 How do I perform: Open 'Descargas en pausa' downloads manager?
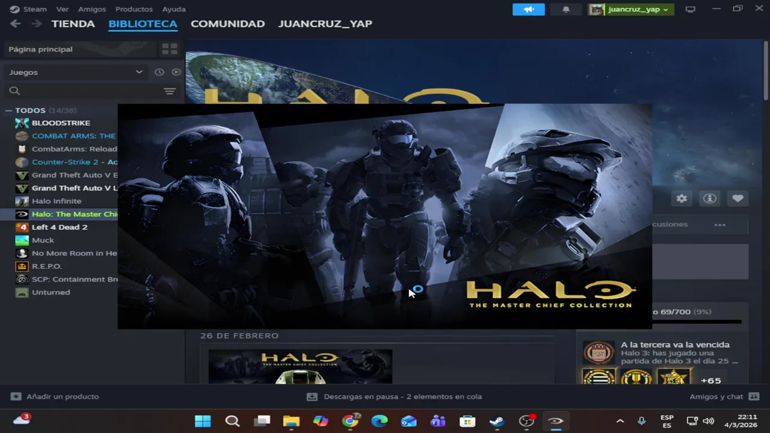tap(403, 397)
